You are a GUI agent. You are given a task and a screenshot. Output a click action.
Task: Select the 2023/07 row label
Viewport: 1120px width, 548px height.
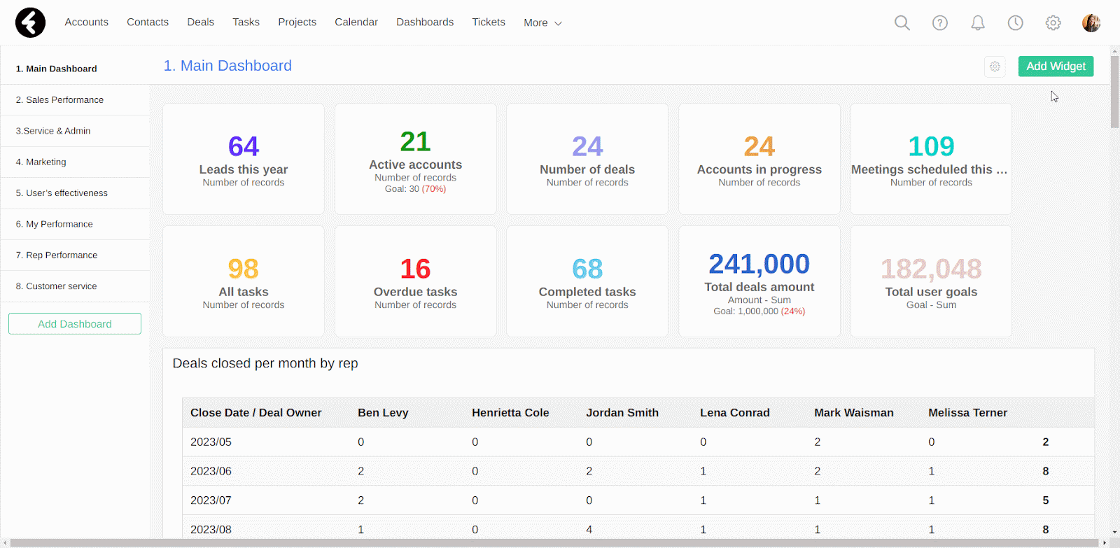coord(211,500)
